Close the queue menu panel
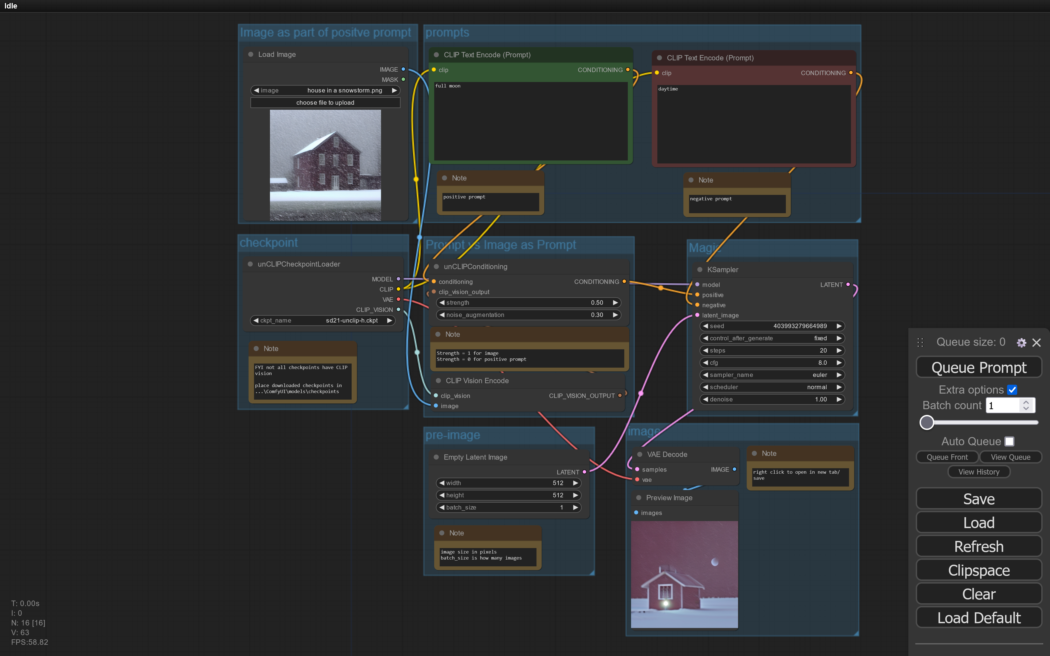The height and width of the screenshot is (656, 1050). point(1037,343)
